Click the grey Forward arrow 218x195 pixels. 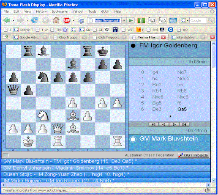[x=21, y=20]
